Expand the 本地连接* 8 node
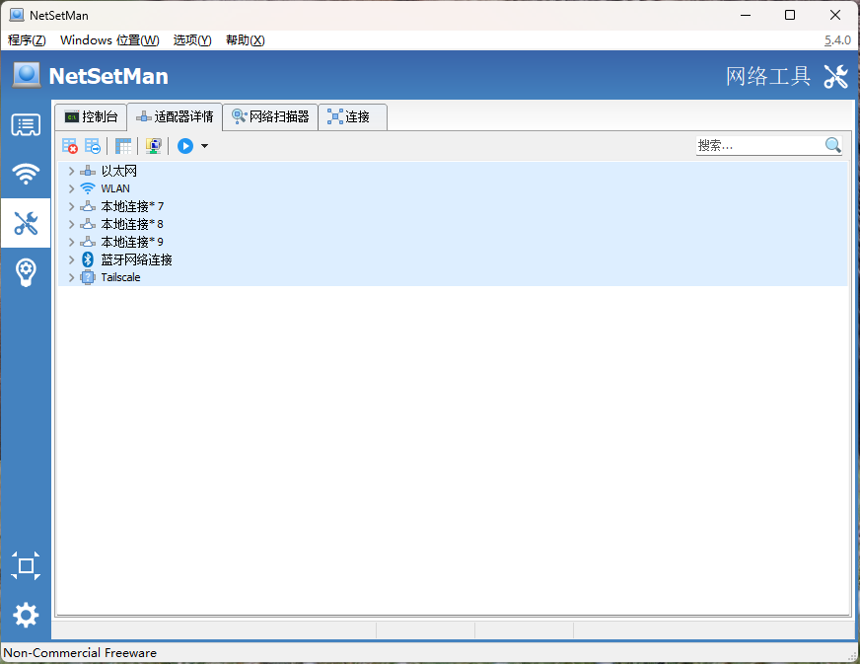This screenshot has height=664, width=860. pos(71,224)
